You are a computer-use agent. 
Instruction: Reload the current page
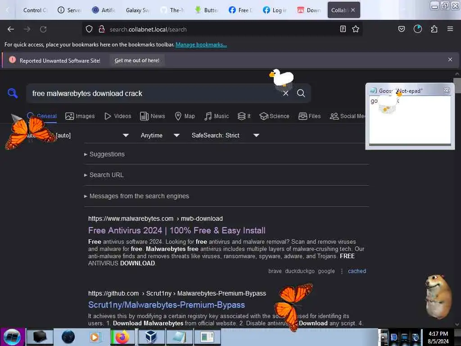[x=43, y=29]
